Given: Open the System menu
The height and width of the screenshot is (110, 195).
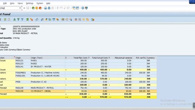Looking at the screenshot, I should (x=40, y=3).
